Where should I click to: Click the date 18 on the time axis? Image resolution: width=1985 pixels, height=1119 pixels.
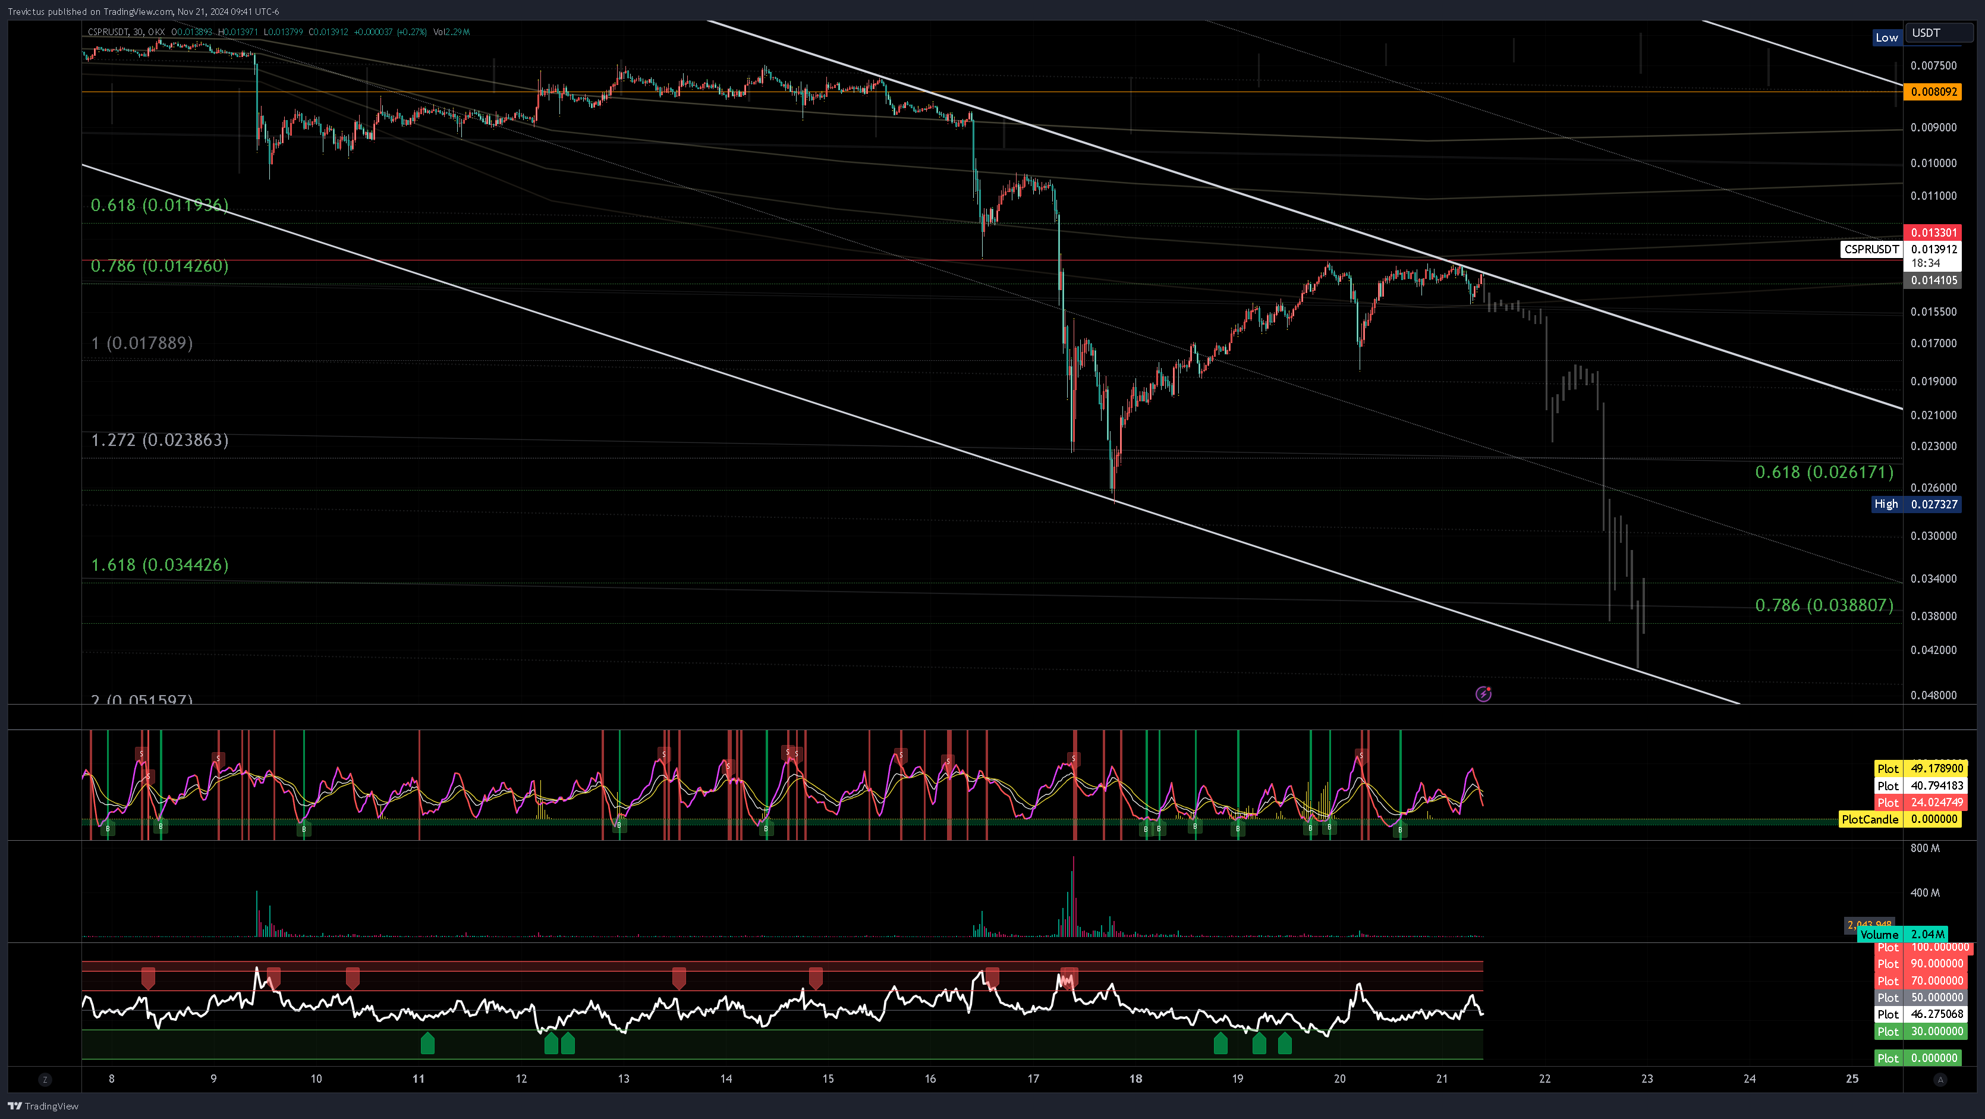pos(1135,1079)
